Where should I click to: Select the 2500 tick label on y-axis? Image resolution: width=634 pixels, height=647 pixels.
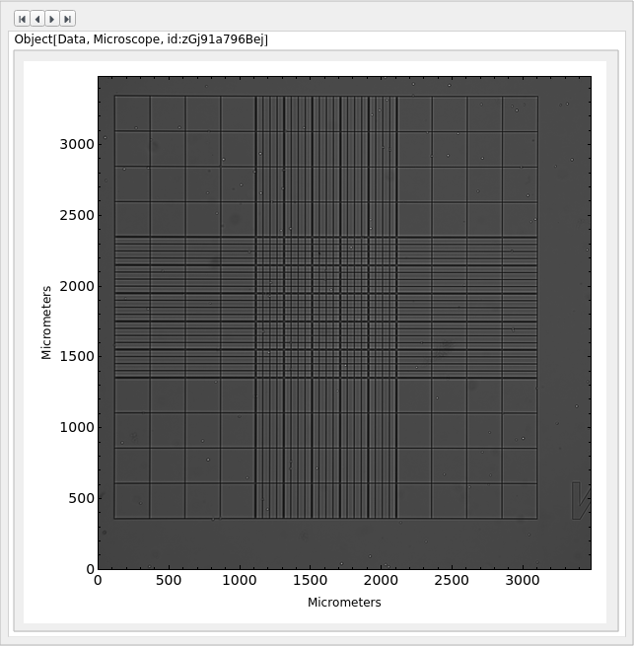point(76,215)
